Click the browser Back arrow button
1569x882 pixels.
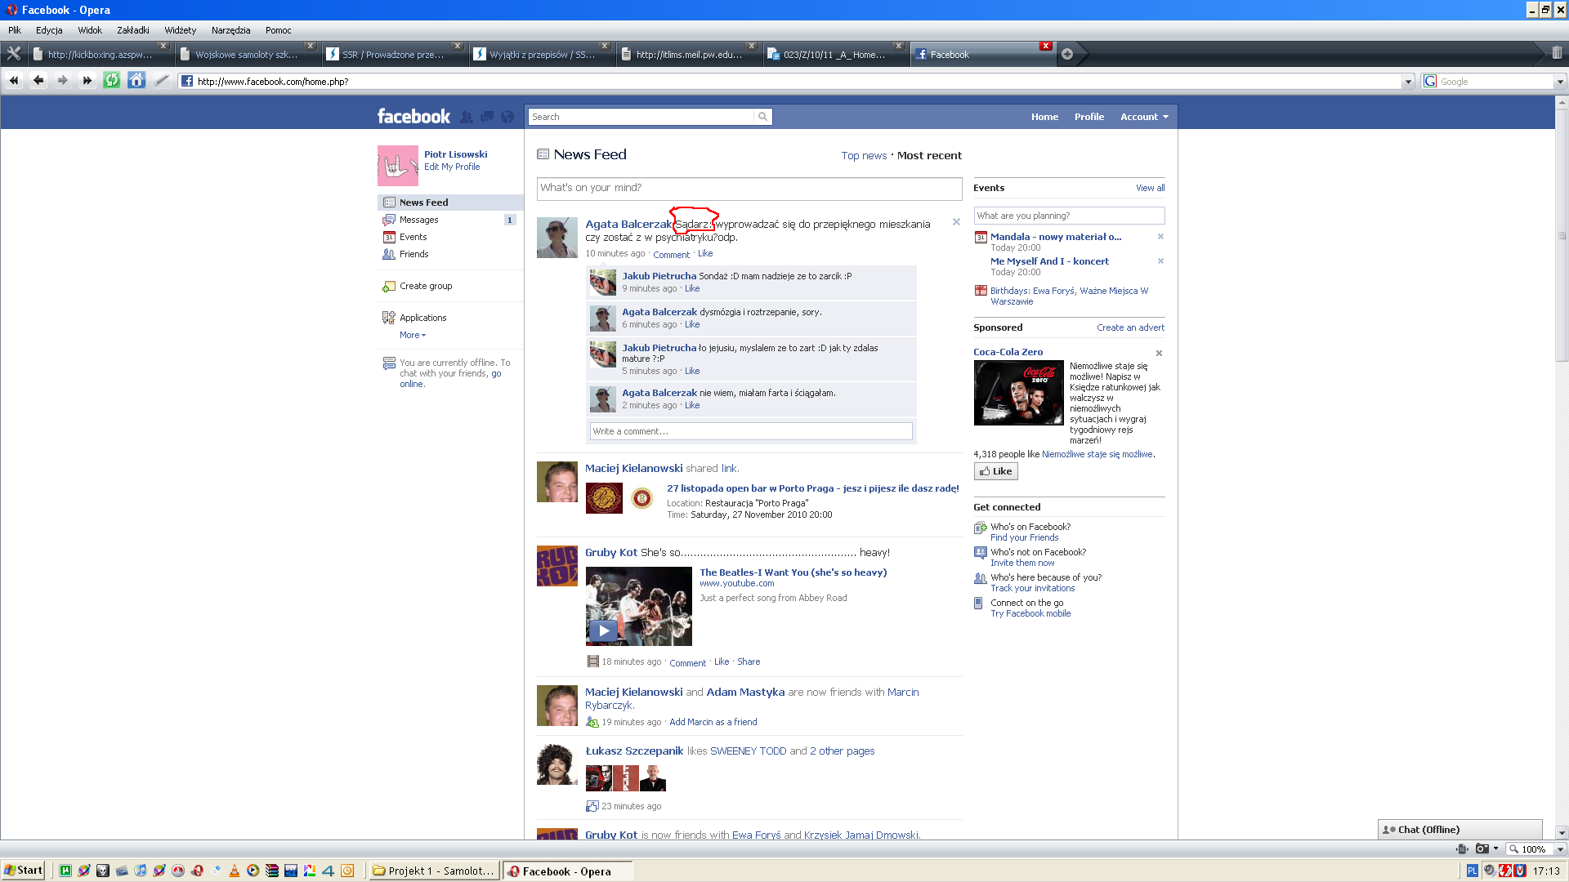pos(38,81)
